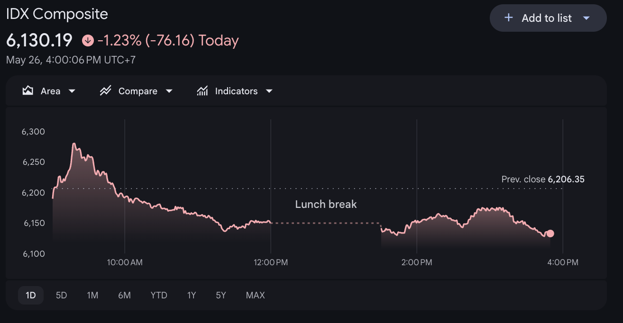623x323 pixels.
Task: Show the MAX time range
Action: click(x=256, y=296)
